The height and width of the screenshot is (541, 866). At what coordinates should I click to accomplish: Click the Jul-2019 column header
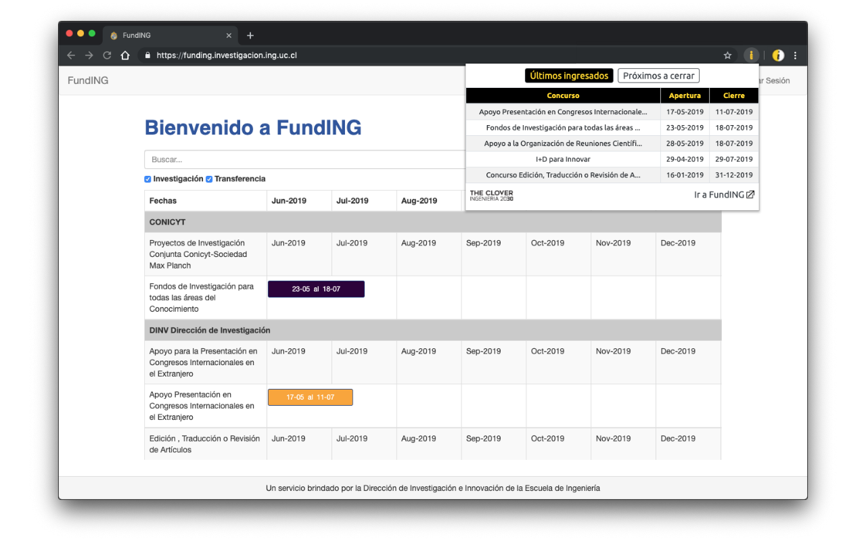(364, 201)
